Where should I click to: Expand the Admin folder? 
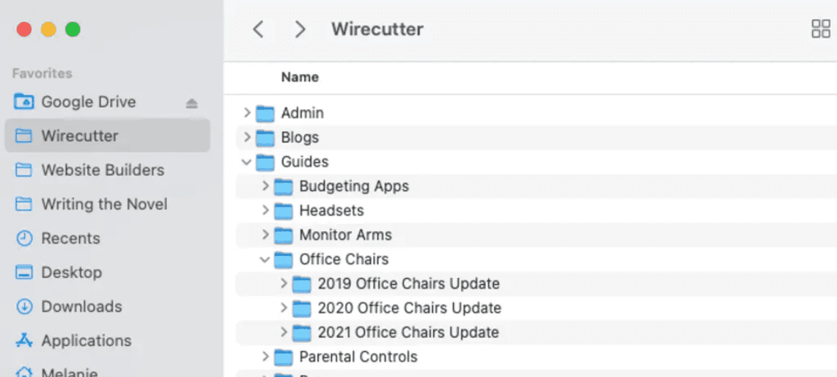click(246, 113)
